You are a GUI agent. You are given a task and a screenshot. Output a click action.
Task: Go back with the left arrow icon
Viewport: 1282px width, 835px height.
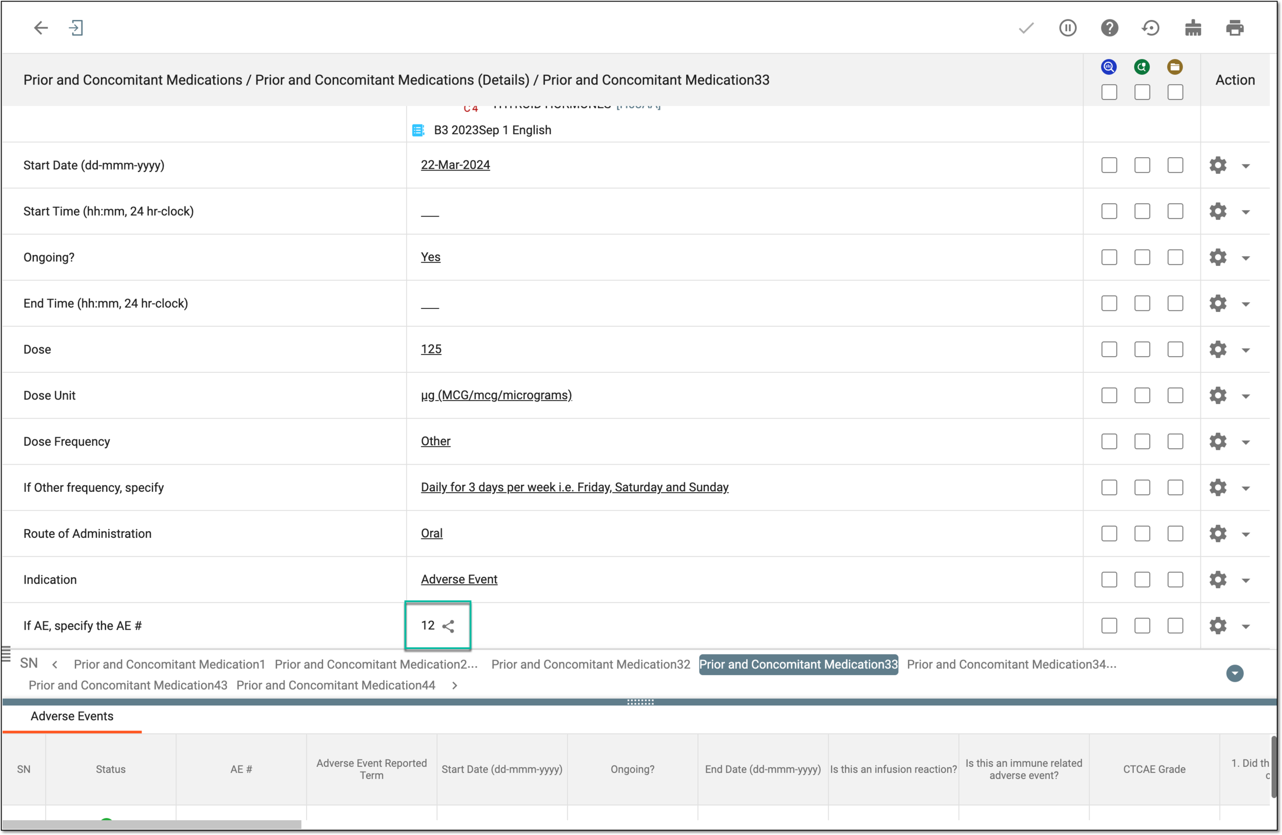click(x=41, y=28)
